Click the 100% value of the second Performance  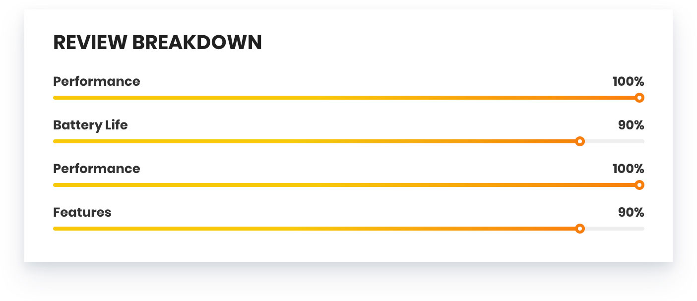[x=628, y=169]
